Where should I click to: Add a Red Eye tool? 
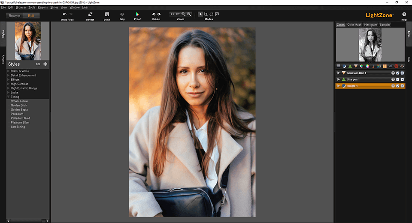[402, 66]
